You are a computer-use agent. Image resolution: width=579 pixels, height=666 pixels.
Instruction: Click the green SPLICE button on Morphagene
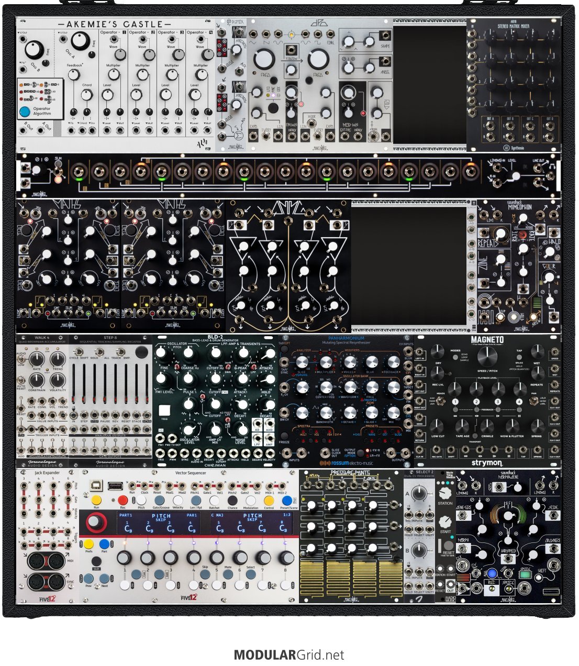click(526, 574)
